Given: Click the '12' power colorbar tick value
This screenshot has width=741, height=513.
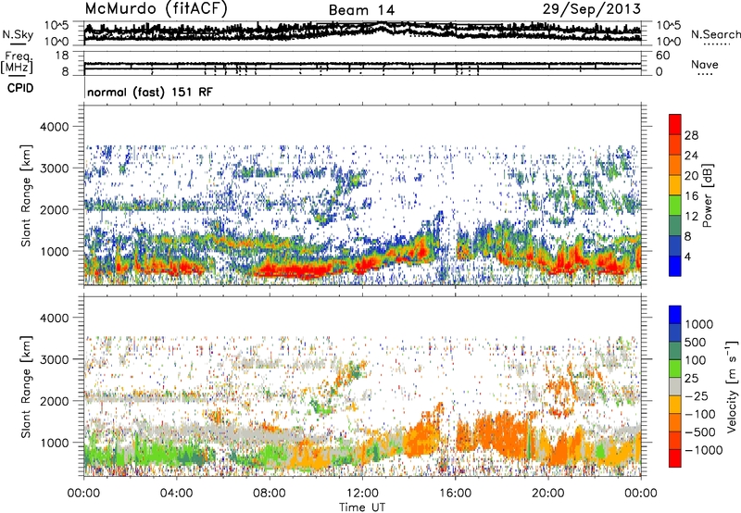Looking at the screenshot, I should click(x=691, y=217).
